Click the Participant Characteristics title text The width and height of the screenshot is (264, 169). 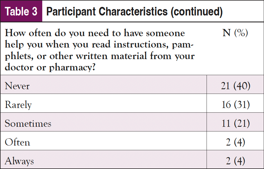coord(107,12)
